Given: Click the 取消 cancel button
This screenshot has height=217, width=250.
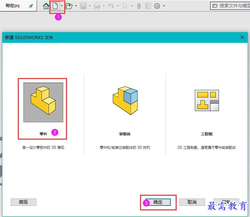Looking at the screenshot, I should click(192, 202).
